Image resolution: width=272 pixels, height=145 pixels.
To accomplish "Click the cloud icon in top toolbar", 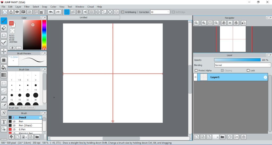I will pyautogui.click(x=5, y=12).
